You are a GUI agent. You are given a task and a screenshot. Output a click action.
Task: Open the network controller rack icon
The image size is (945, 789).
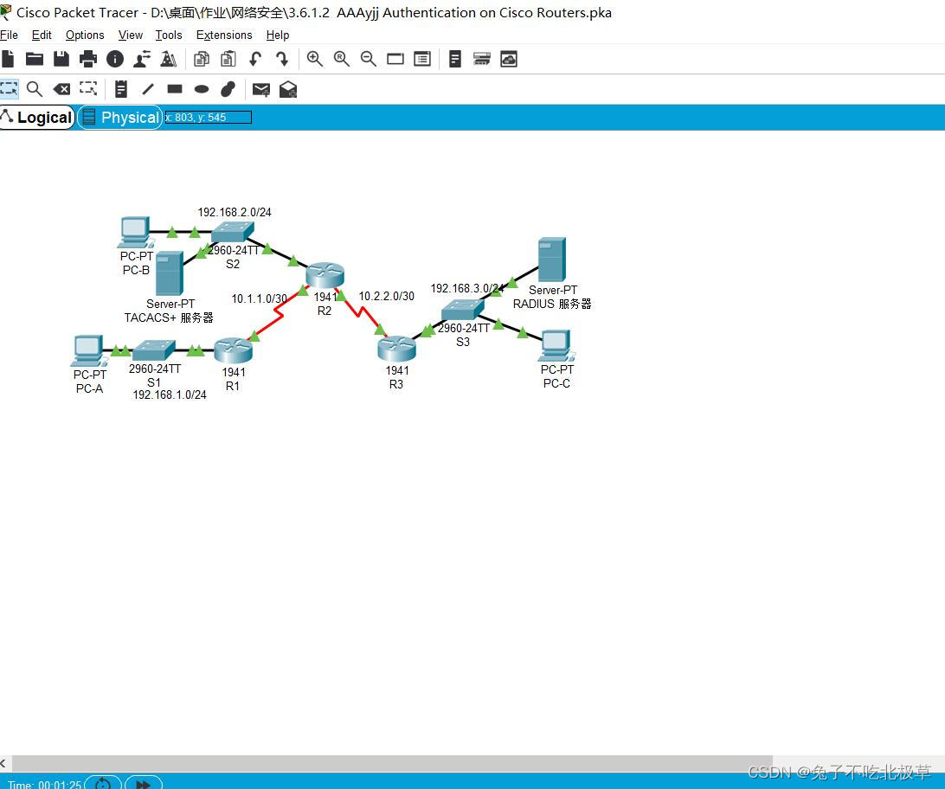(x=481, y=59)
